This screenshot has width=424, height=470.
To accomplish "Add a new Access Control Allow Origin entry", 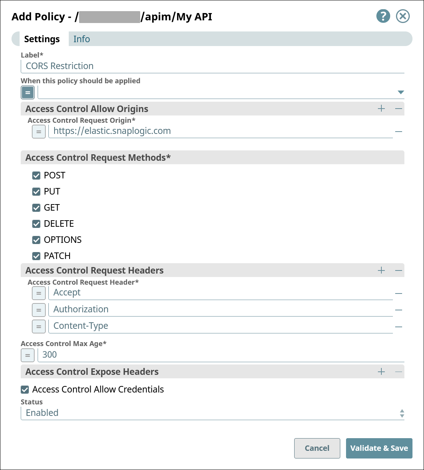I will (381, 109).
